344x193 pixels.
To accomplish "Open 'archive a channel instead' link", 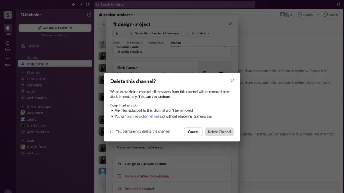I will (146, 116).
